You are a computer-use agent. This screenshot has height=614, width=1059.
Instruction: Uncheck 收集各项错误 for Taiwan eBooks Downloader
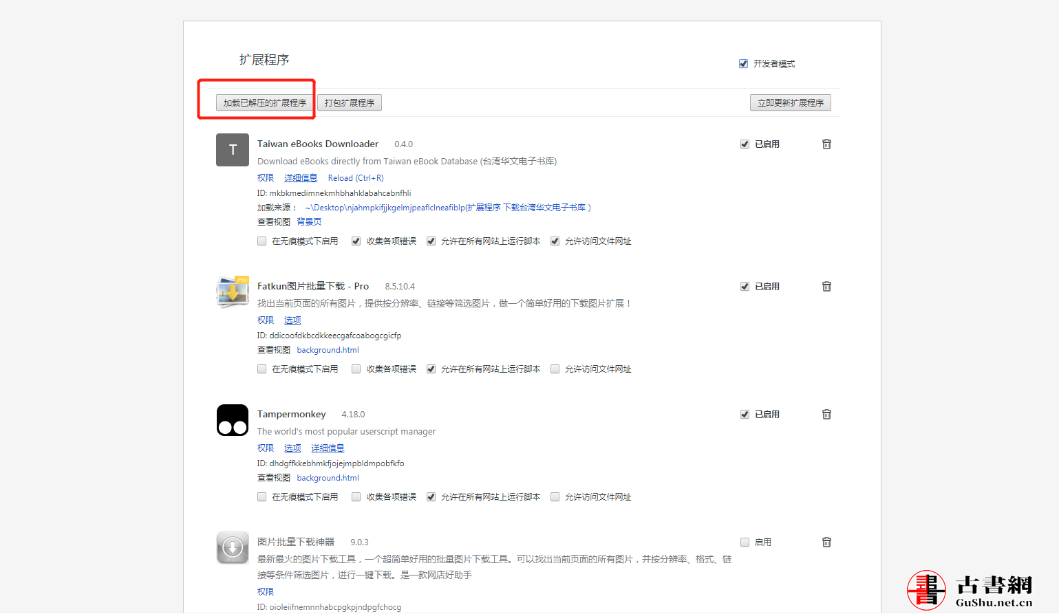tap(356, 241)
